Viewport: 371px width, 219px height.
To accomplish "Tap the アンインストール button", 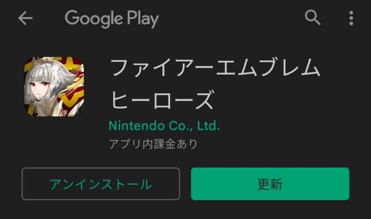I will (x=101, y=184).
